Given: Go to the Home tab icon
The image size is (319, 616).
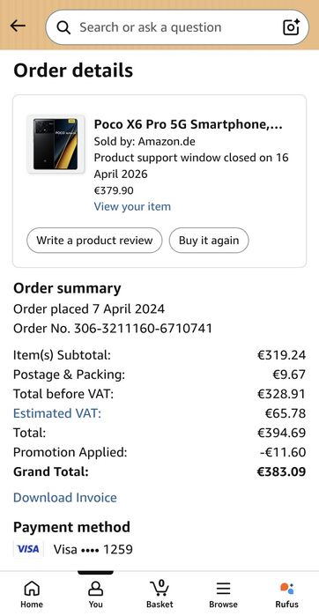Looking at the screenshot, I should click(32, 589).
